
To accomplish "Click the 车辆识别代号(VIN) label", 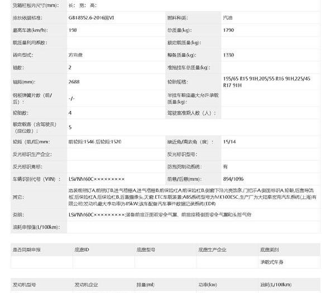I will click(36, 179).
